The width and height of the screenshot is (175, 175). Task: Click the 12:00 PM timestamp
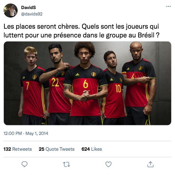coord(13,133)
